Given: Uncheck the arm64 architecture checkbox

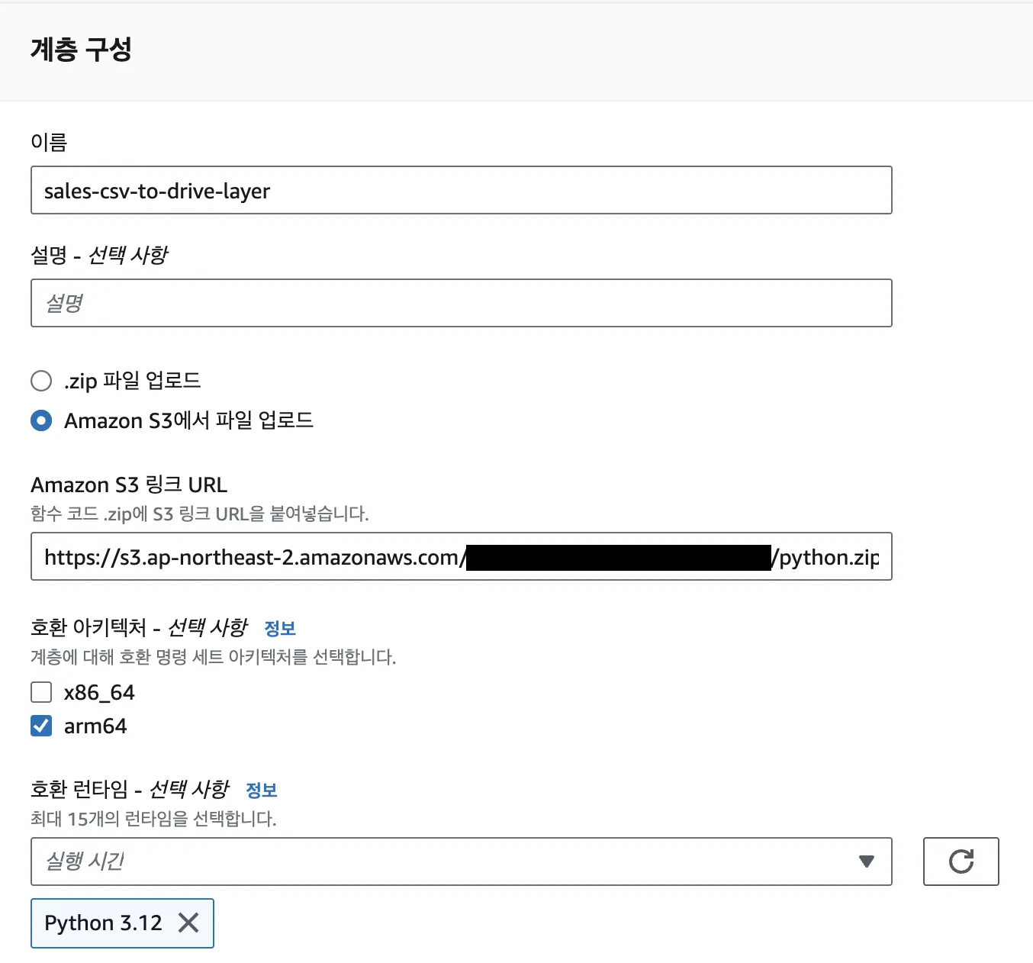Looking at the screenshot, I should click(x=41, y=726).
